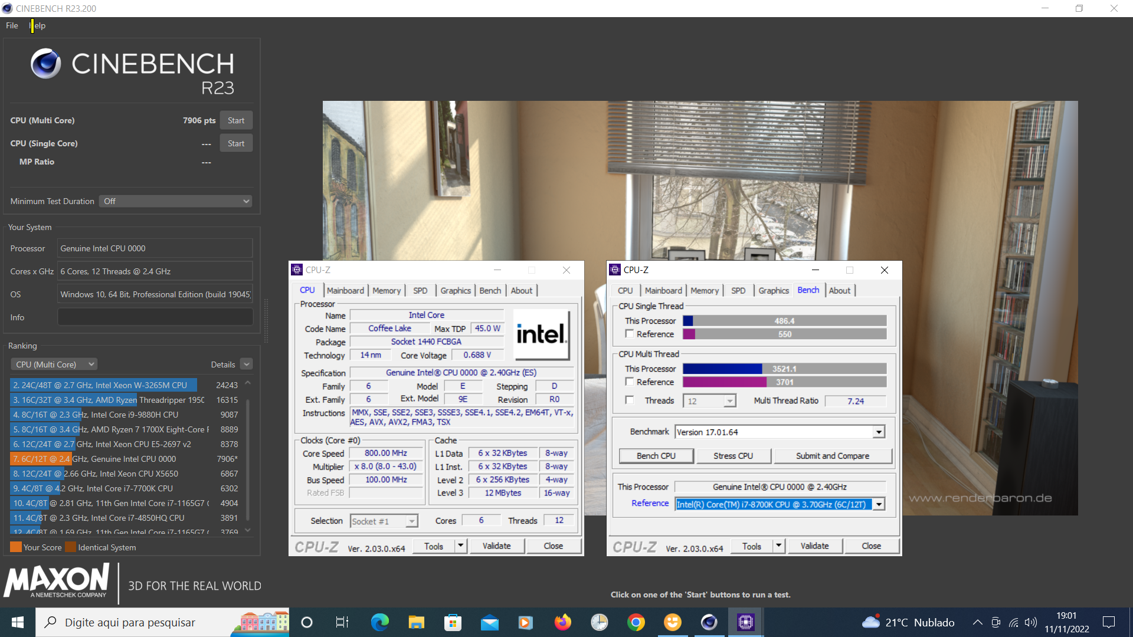The height and width of the screenshot is (637, 1133).
Task: Enable Reference checkbox under CPU Single Thread
Action: point(630,334)
